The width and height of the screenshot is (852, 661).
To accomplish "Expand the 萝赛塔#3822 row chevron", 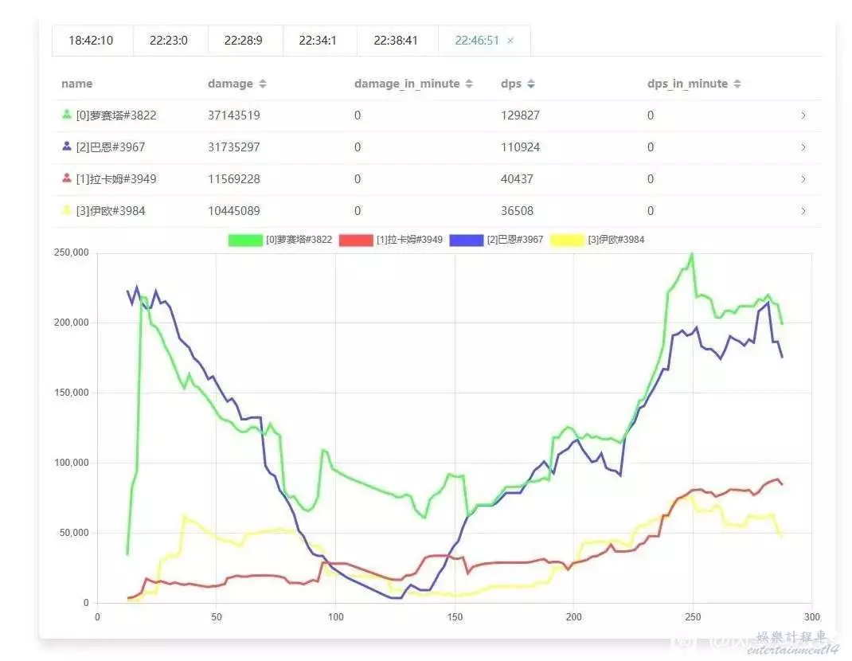I will tap(803, 115).
